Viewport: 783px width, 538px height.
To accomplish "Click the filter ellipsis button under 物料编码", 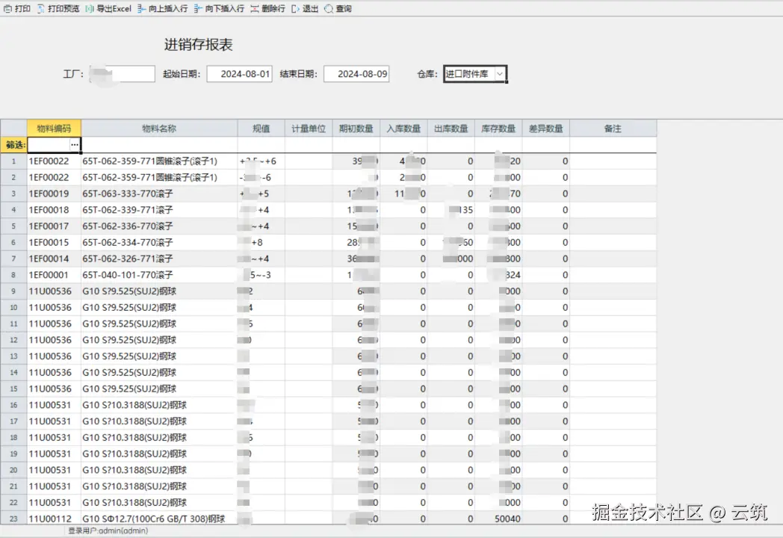I will coord(75,145).
